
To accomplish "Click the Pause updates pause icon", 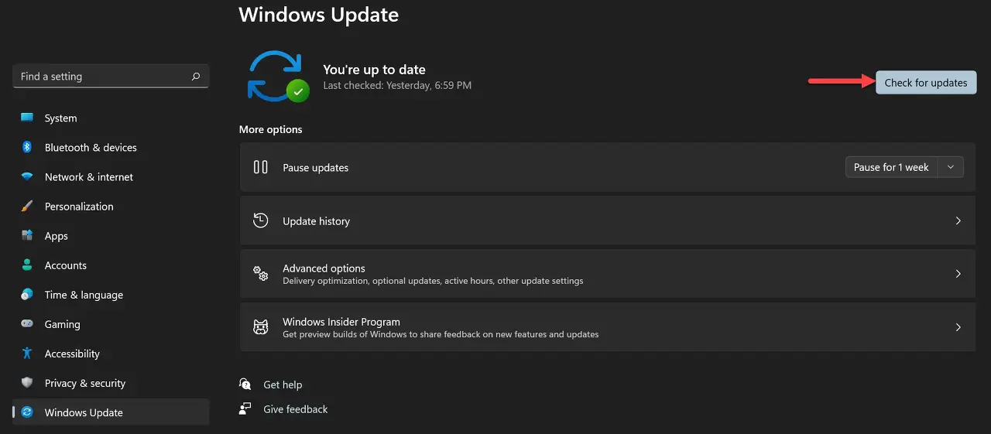I will pos(261,167).
